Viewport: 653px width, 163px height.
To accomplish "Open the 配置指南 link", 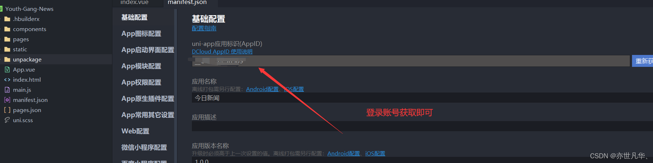I will pos(204,28).
